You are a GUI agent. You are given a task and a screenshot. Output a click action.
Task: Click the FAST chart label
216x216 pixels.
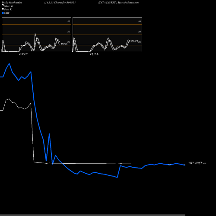tap(23, 54)
